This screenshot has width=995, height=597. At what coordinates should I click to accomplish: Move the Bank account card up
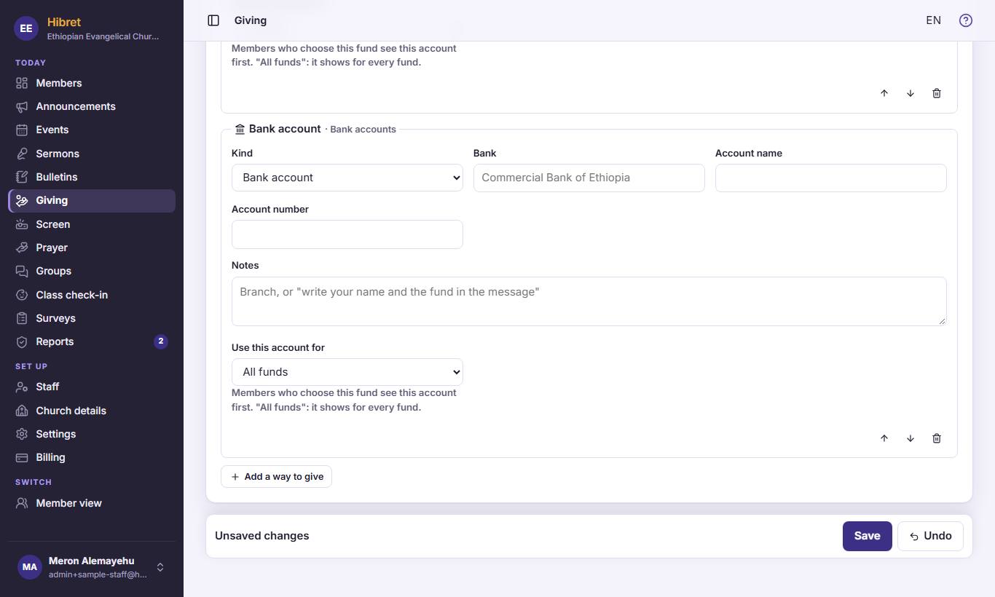tap(884, 438)
